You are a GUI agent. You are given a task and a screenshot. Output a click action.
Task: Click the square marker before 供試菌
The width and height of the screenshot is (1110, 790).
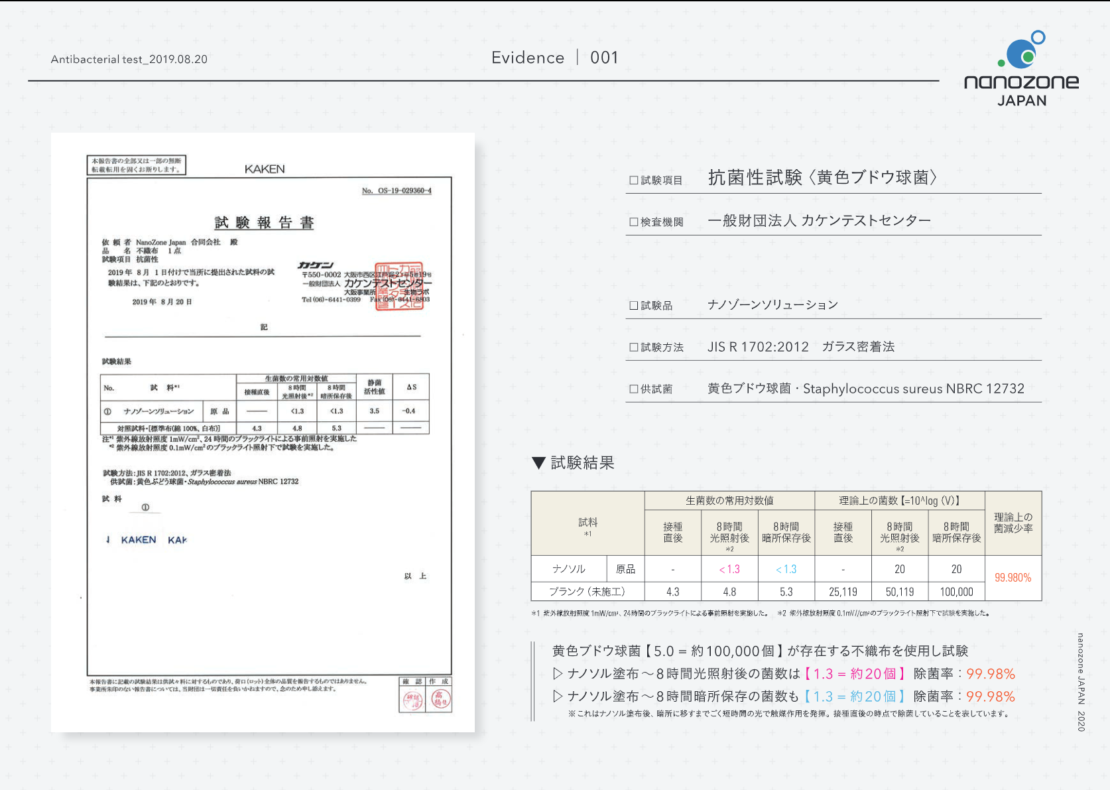click(x=633, y=389)
